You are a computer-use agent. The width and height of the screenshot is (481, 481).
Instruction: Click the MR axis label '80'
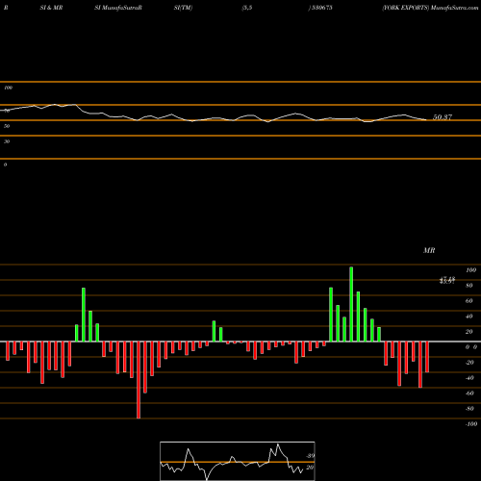click(469, 286)
